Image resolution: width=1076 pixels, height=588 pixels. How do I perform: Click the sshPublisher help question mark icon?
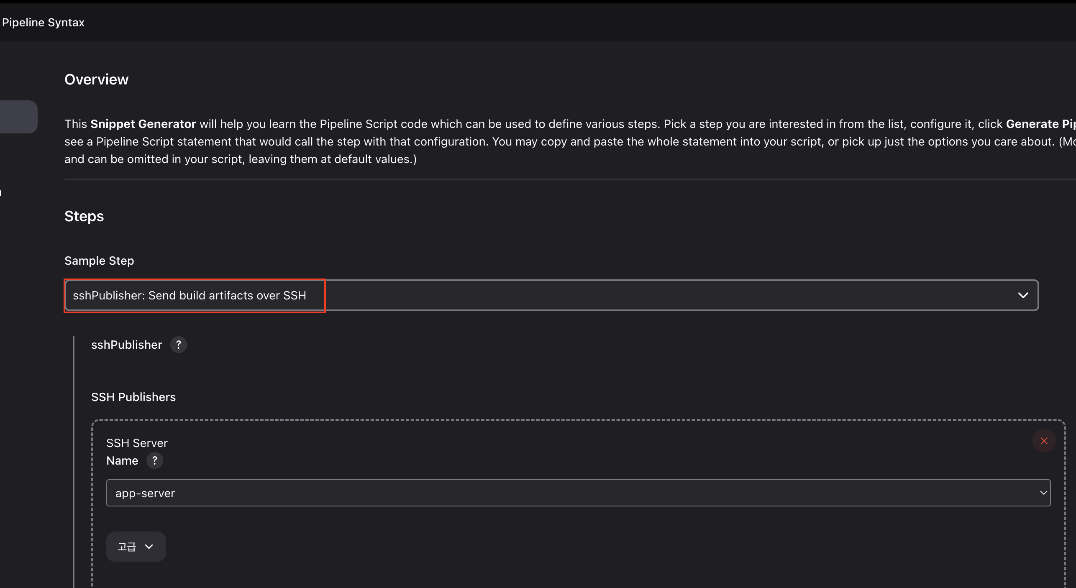178,345
